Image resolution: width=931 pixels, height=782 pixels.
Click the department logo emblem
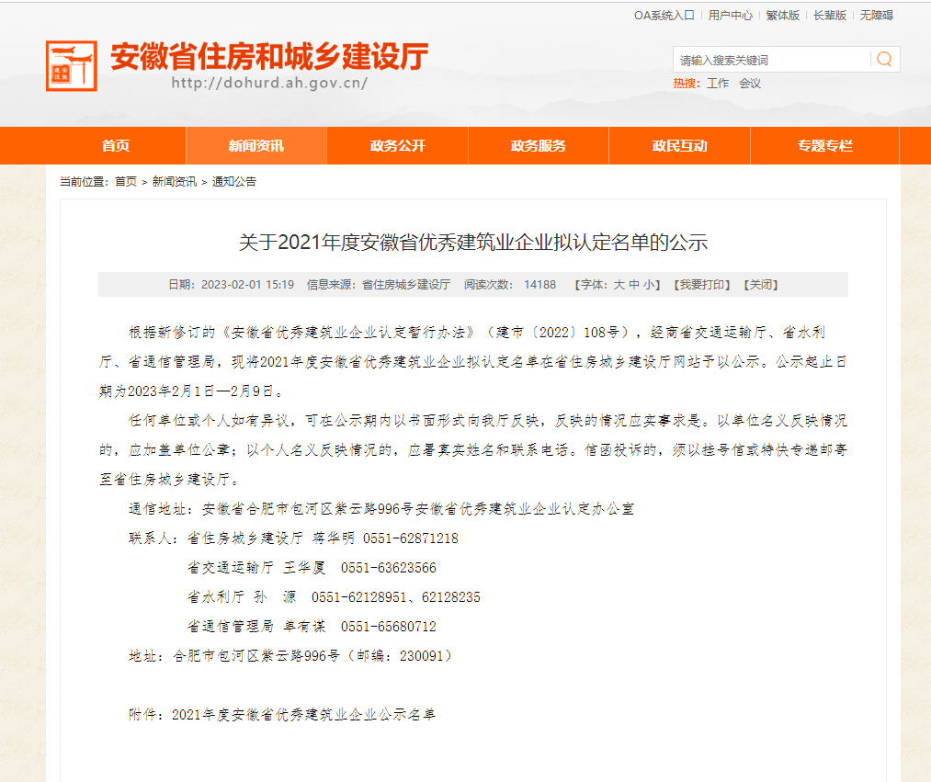[71, 65]
